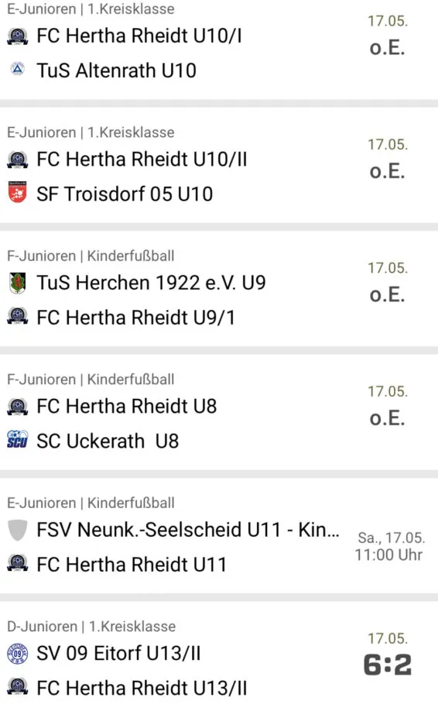Open team FC Hertha Rheidt U11
The width and height of the screenshot is (438, 708).
(132, 565)
